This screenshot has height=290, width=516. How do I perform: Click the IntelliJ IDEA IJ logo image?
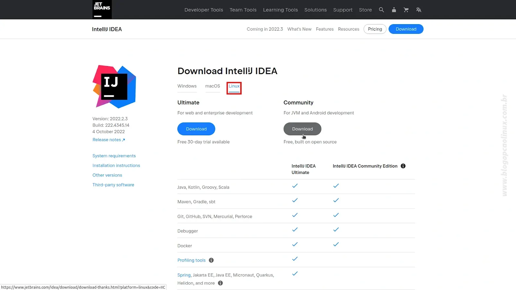[x=114, y=87]
